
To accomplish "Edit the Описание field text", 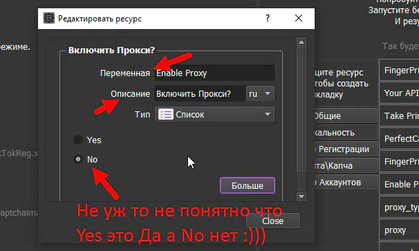I will pyautogui.click(x=200, y=94).
